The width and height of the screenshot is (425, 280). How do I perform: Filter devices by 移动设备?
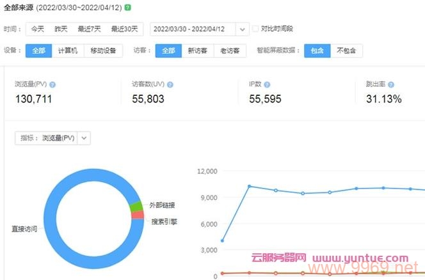point(103,51)
